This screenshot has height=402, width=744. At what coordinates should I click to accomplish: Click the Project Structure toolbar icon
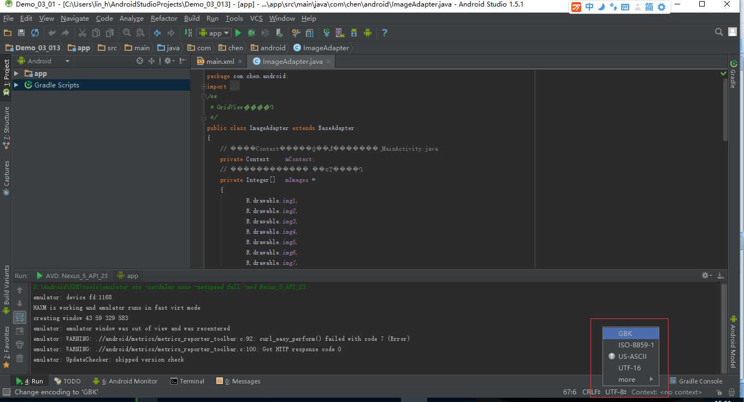click(x=310, y=33)
